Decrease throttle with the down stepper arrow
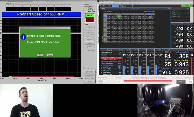Screen dimensions: 194x117 point(121,83)
